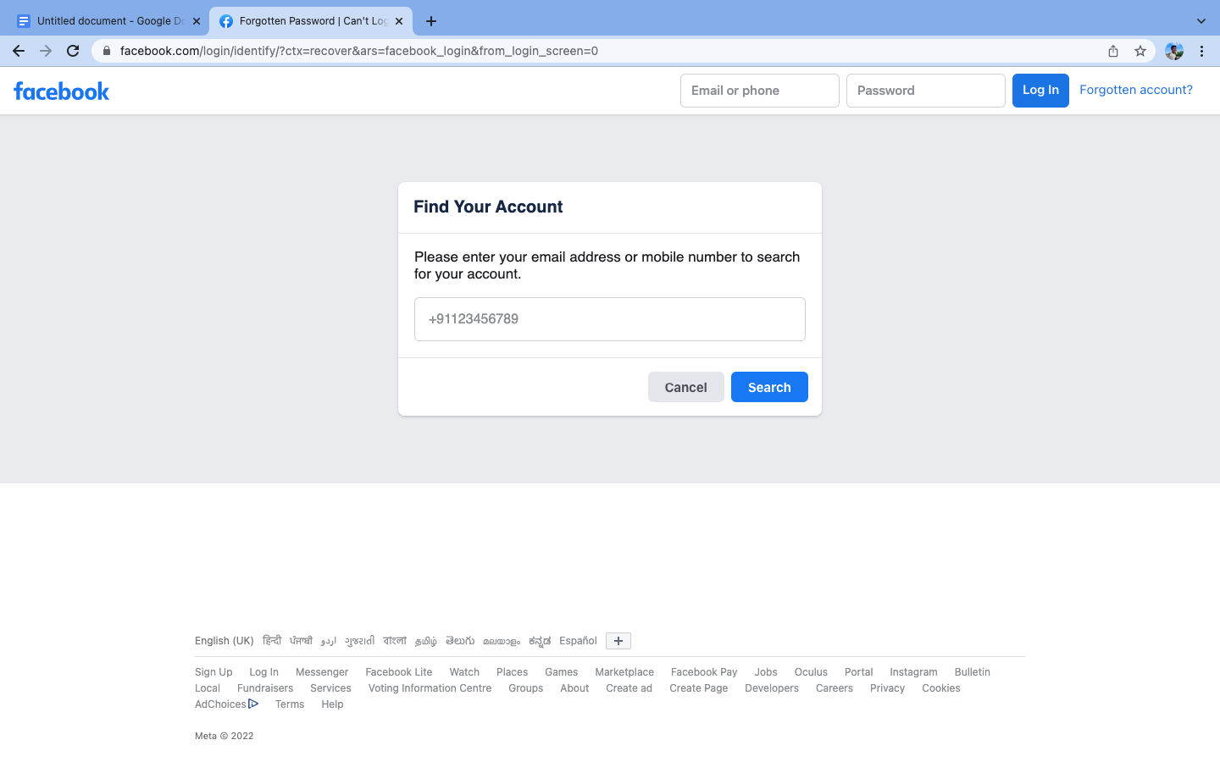Open the Facebook Pay link
Screen dimensions: 1220x762
click(704, 672)
